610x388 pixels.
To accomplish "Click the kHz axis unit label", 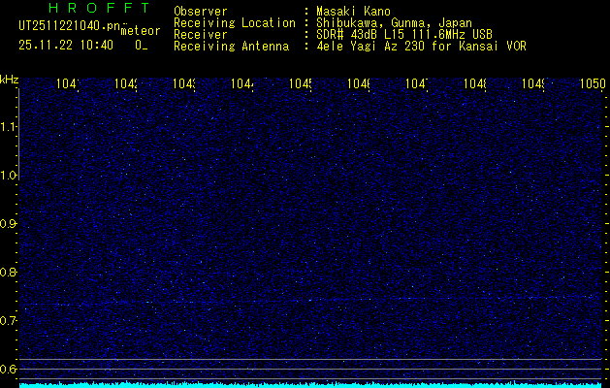I will (9, 79).
